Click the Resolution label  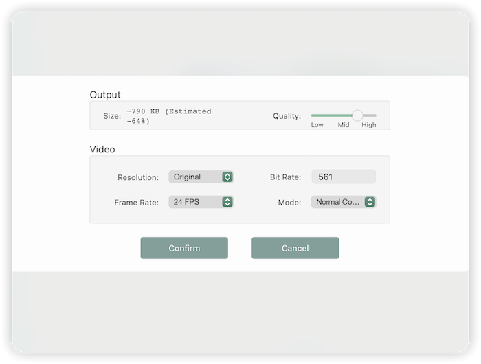pyautogui.click(x=138, y=177)
